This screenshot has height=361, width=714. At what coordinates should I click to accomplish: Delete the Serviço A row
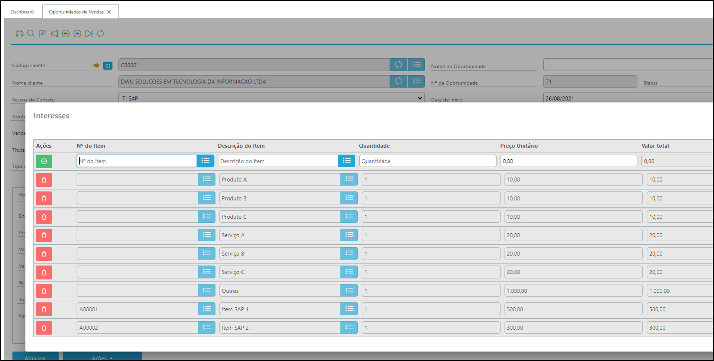pos(44,235)
